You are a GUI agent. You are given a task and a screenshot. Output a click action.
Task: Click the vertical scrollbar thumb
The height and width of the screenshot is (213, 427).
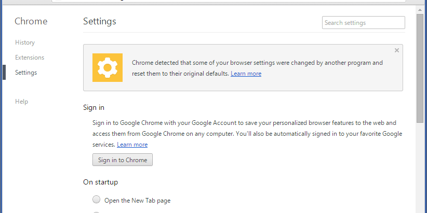click(x=420, y=68)
